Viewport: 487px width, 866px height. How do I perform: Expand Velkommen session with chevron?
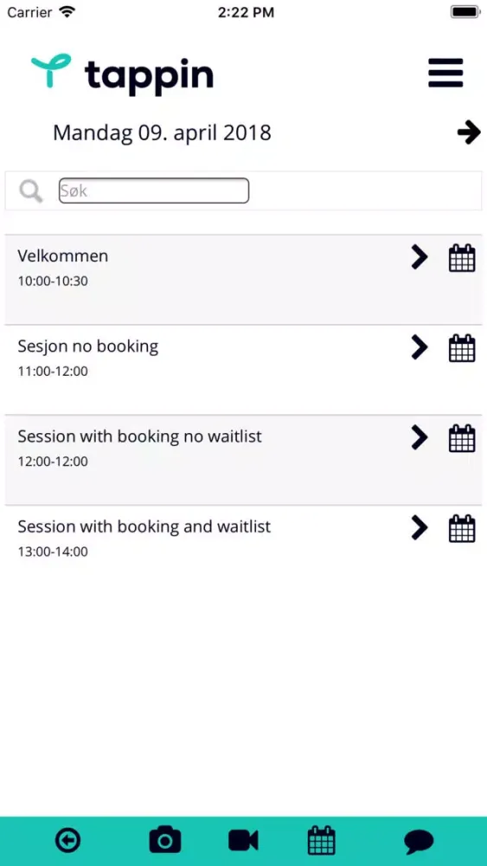click(420, 257)
